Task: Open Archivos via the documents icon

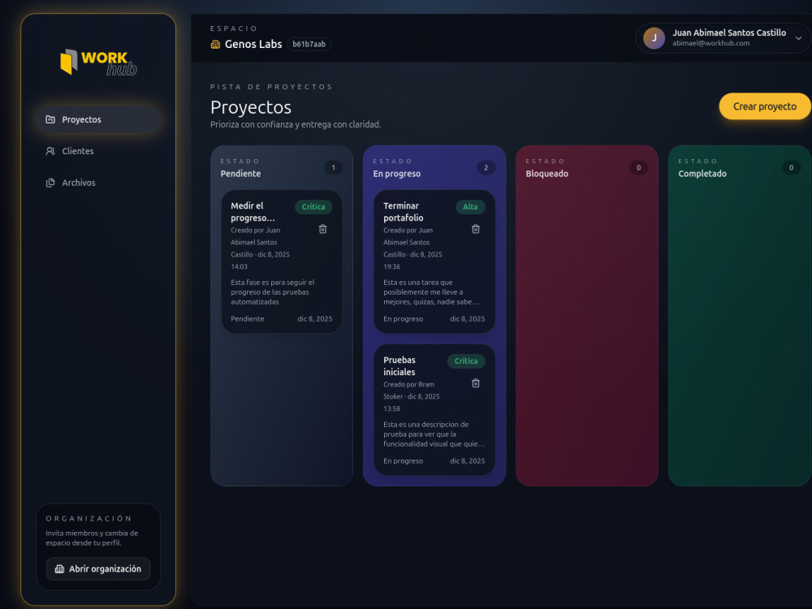Action: [50, 183]
